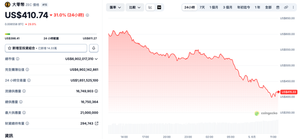Open info icon beside 流通供應量 label
302x139 pixels.
click(x=24, y=91)
